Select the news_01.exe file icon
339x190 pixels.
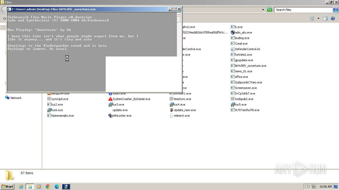click(233, 71)
